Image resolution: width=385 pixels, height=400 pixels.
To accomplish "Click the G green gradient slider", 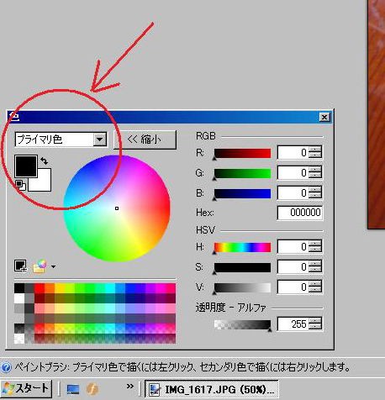I will (x=242, y=173).
